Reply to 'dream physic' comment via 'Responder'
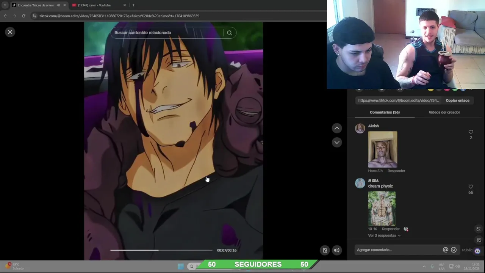 click(391, 229)
